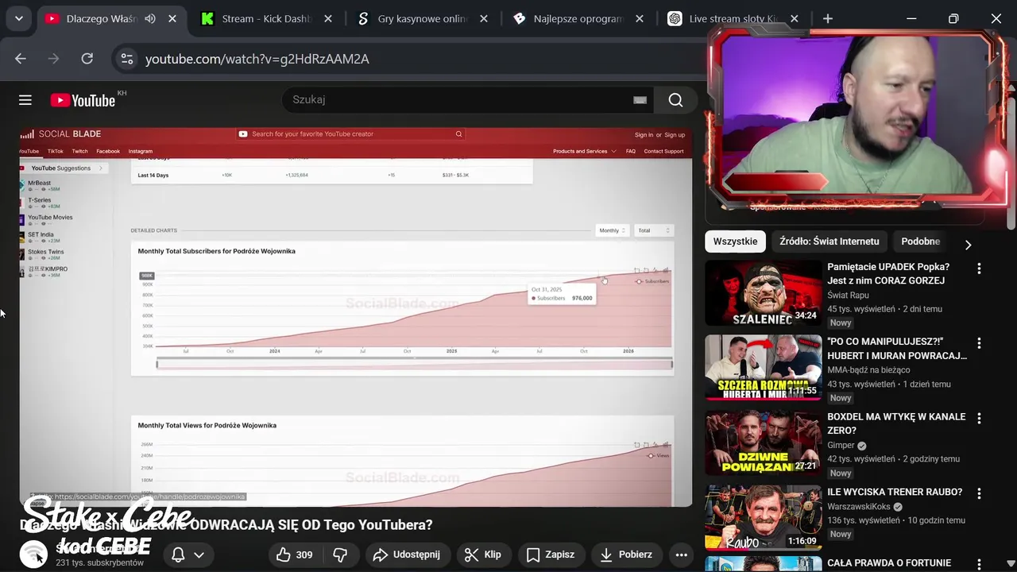1017x572 pixels.
Task: Mute the playing YouTube tab speaker icon
Action: pos(150,18)
